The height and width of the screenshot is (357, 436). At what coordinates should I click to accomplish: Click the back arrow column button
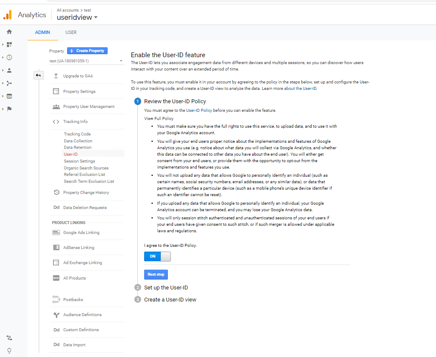[38, 75]
